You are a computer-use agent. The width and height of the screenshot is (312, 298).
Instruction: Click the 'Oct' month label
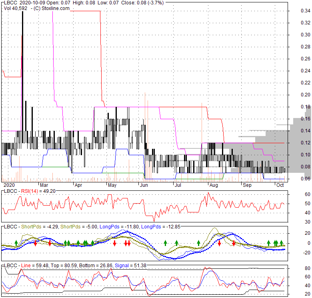[x=280, y=185]
